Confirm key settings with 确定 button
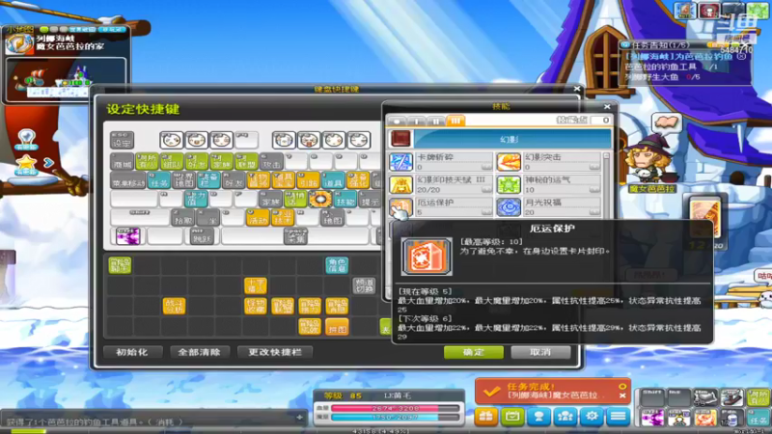Screen dimensions: 772x434 pos(474,352)
